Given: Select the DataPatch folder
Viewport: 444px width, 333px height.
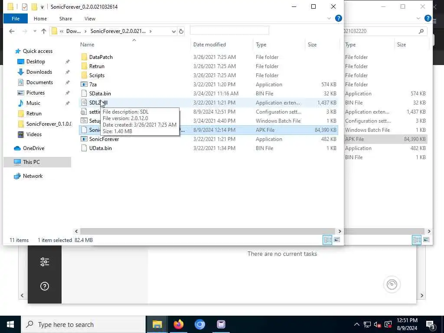Looking at the screenshot, I should click(101, 57).
